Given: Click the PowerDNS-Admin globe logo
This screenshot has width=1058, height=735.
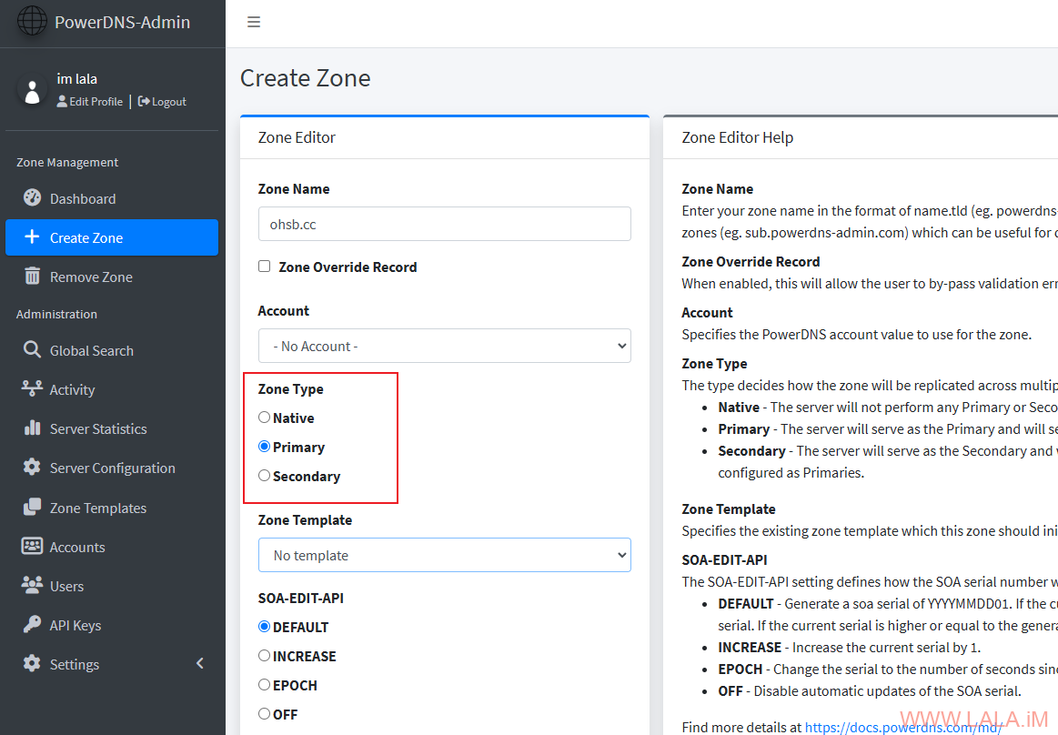Looking at the screenshot, I should [32, 22].
